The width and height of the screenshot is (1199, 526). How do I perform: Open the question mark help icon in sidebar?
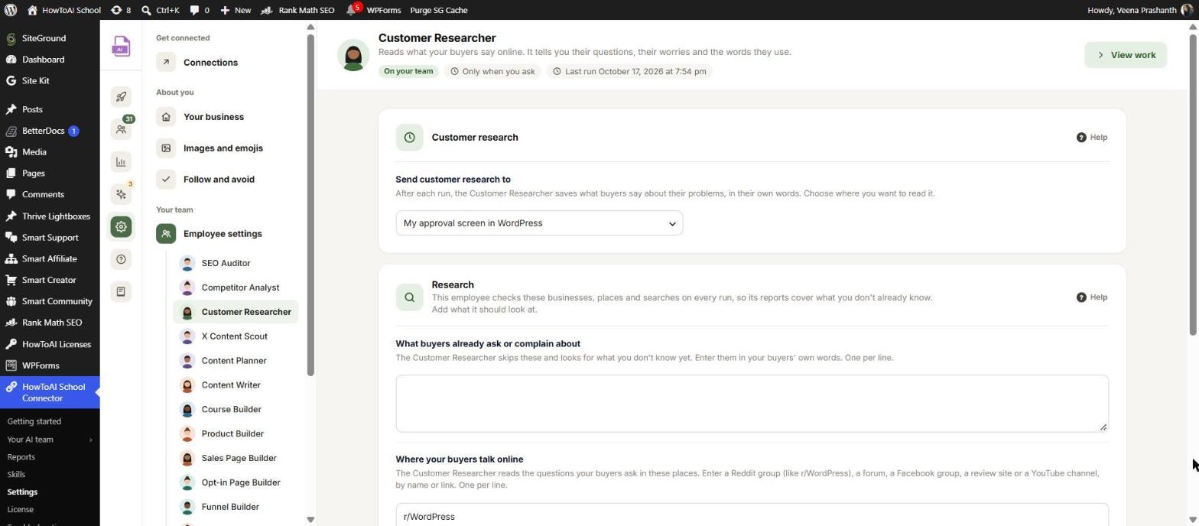coord(121,259)
